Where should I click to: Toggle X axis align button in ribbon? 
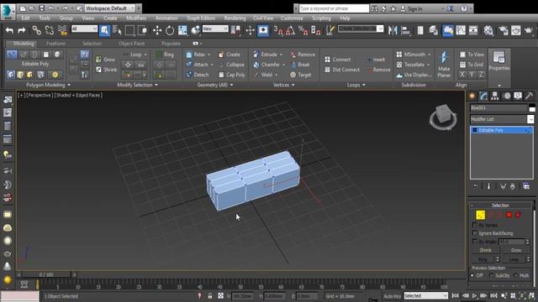462,75
